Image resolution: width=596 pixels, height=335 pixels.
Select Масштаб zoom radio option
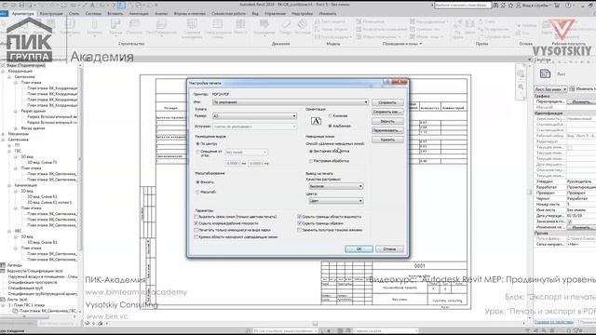[x=197, y=193]
